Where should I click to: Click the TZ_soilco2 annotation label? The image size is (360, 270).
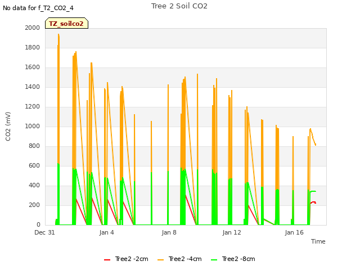click(66, 24)
